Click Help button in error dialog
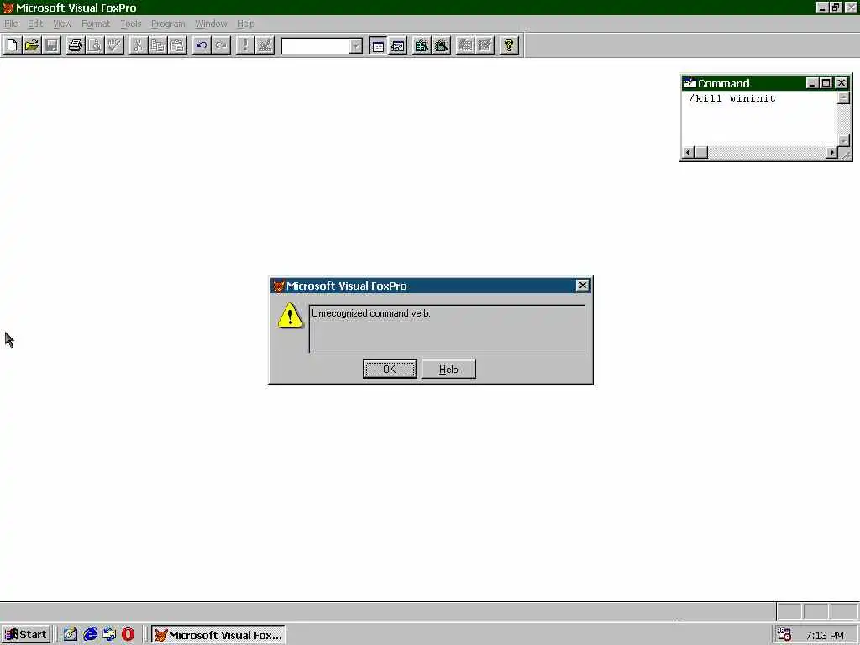 pos(448,370)
